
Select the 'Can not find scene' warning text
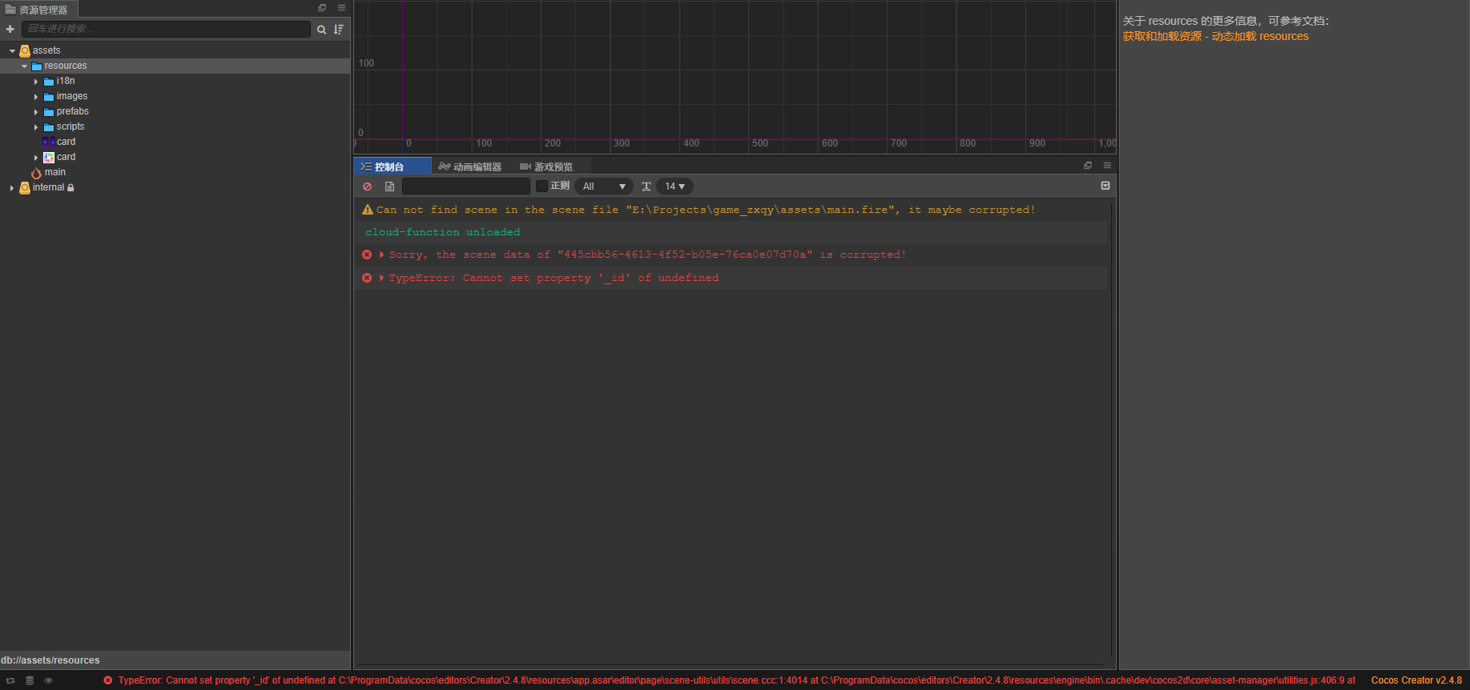pos(706,210)
